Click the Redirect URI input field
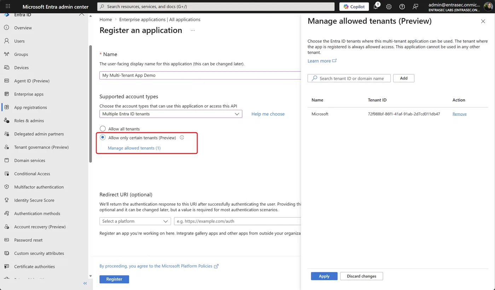Screen dimensions: 495x290 coord(237,221)
